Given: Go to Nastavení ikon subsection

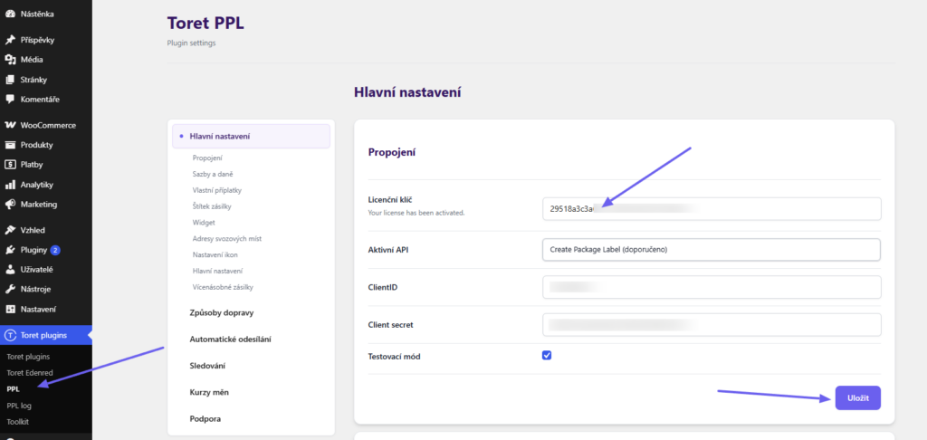Looking at the screenshot, I should 215,255.
